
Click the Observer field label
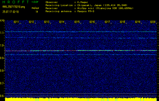pos(52,2)
